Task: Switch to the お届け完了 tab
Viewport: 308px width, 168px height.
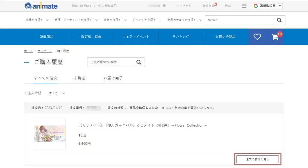Action: (113, 78)
